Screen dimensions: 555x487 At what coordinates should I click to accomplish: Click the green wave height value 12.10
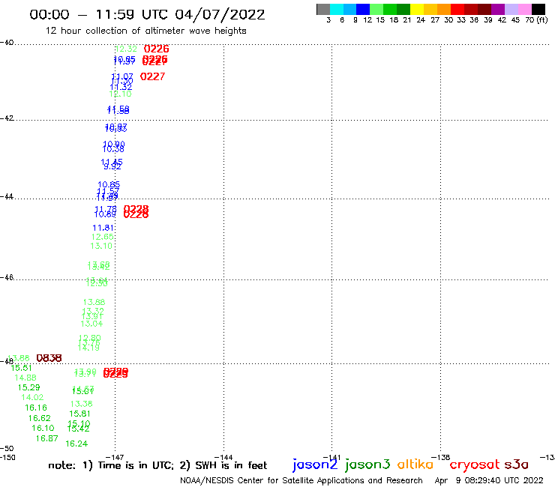[x=120, y=94]
